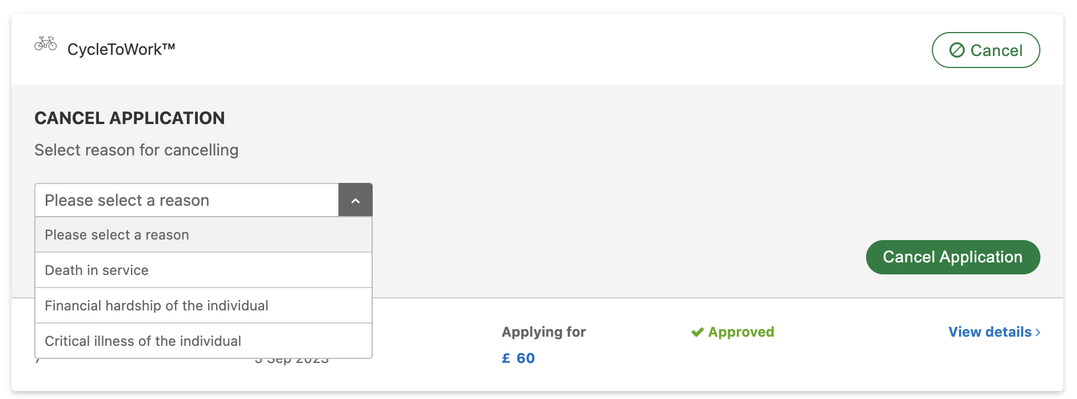Select the 'Please select a reason' placeholder option
1077x399 pixels.
pos(204,234)
